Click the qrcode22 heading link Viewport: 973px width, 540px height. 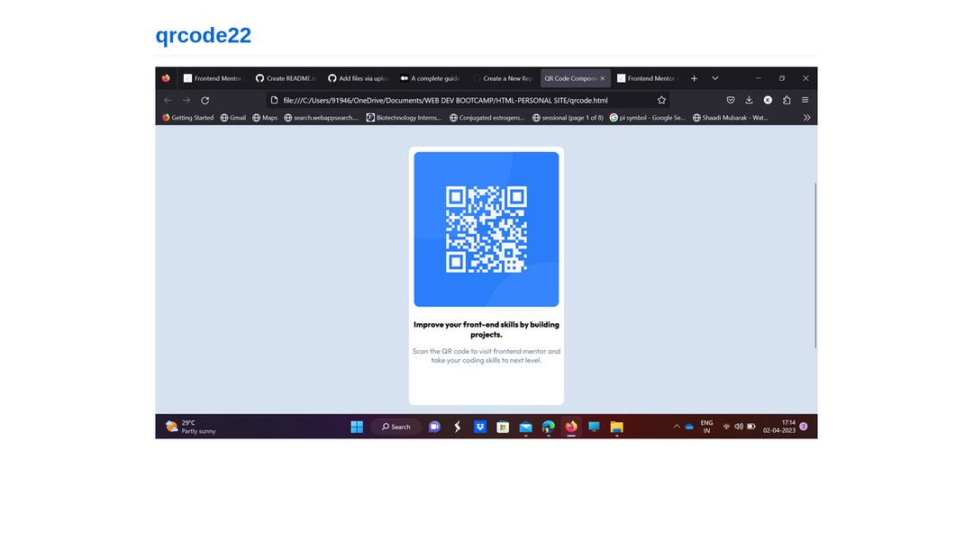203,35
